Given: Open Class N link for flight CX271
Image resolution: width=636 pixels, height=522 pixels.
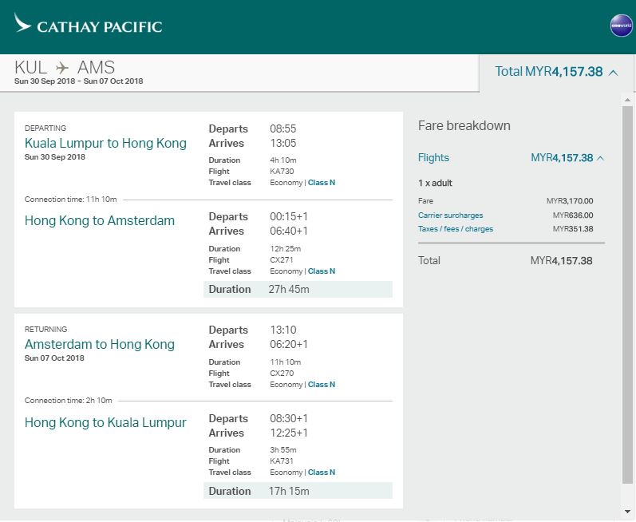Looking at the screenshot, I should [x=322, y=271].
